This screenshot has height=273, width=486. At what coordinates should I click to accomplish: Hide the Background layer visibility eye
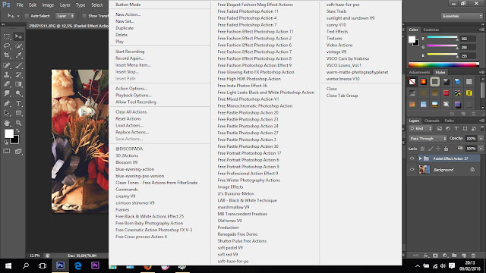pos(412,170)
